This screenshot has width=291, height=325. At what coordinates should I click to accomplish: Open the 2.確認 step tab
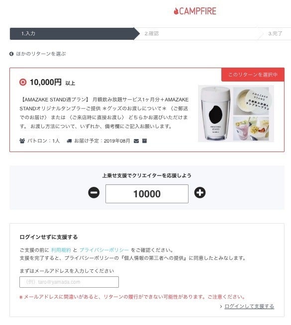coord(197,34)
